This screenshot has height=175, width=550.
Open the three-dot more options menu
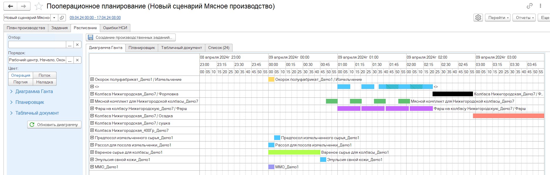click(x=540, y=6)
